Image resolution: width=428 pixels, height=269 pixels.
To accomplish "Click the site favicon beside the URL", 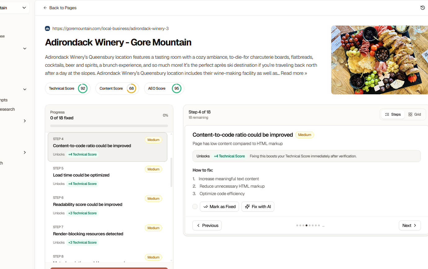I will pyautogui.click(x=47, y=28).
